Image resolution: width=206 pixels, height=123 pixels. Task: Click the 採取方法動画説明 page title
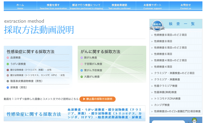[39, 30]
